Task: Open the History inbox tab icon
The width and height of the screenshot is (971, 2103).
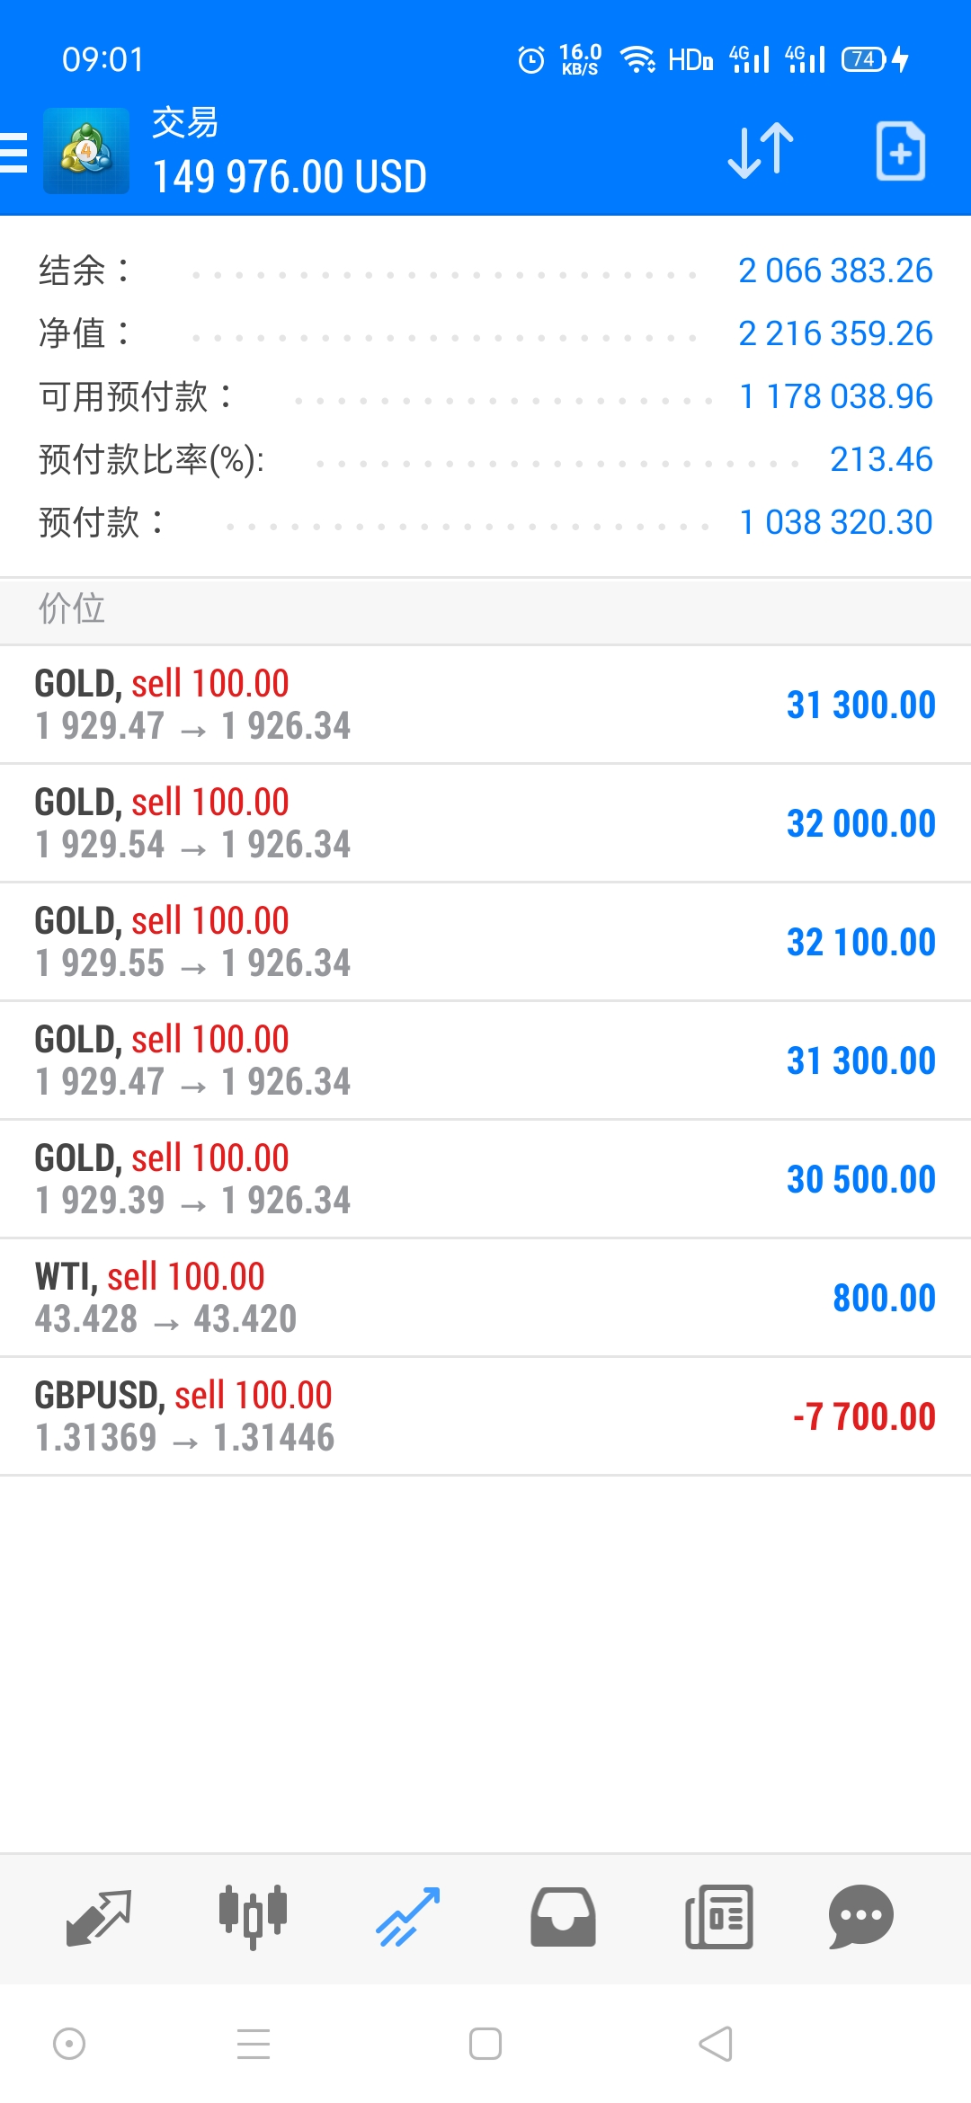Action: tap(563, 1918)
